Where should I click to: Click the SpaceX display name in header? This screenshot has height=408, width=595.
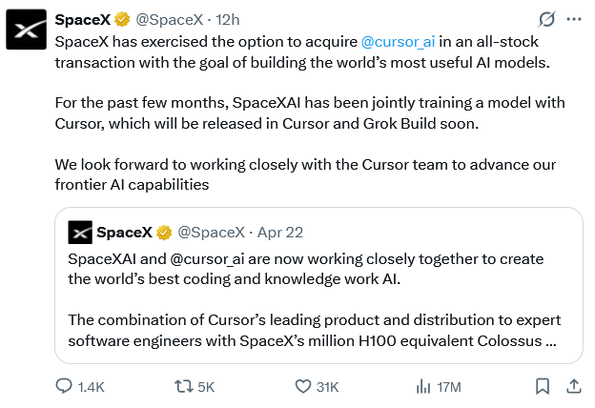pos(83,19)
